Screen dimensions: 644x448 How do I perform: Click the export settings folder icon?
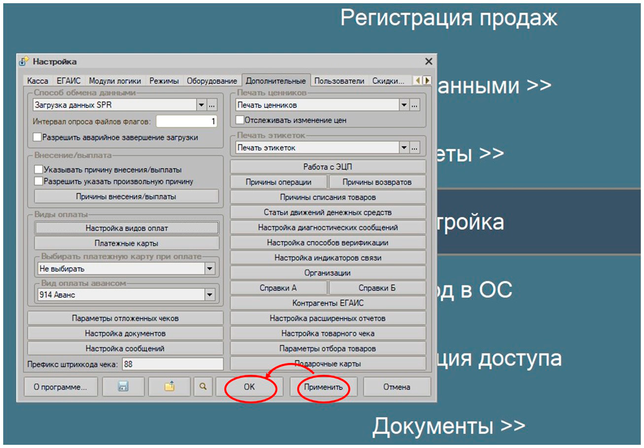click(169, 387)
